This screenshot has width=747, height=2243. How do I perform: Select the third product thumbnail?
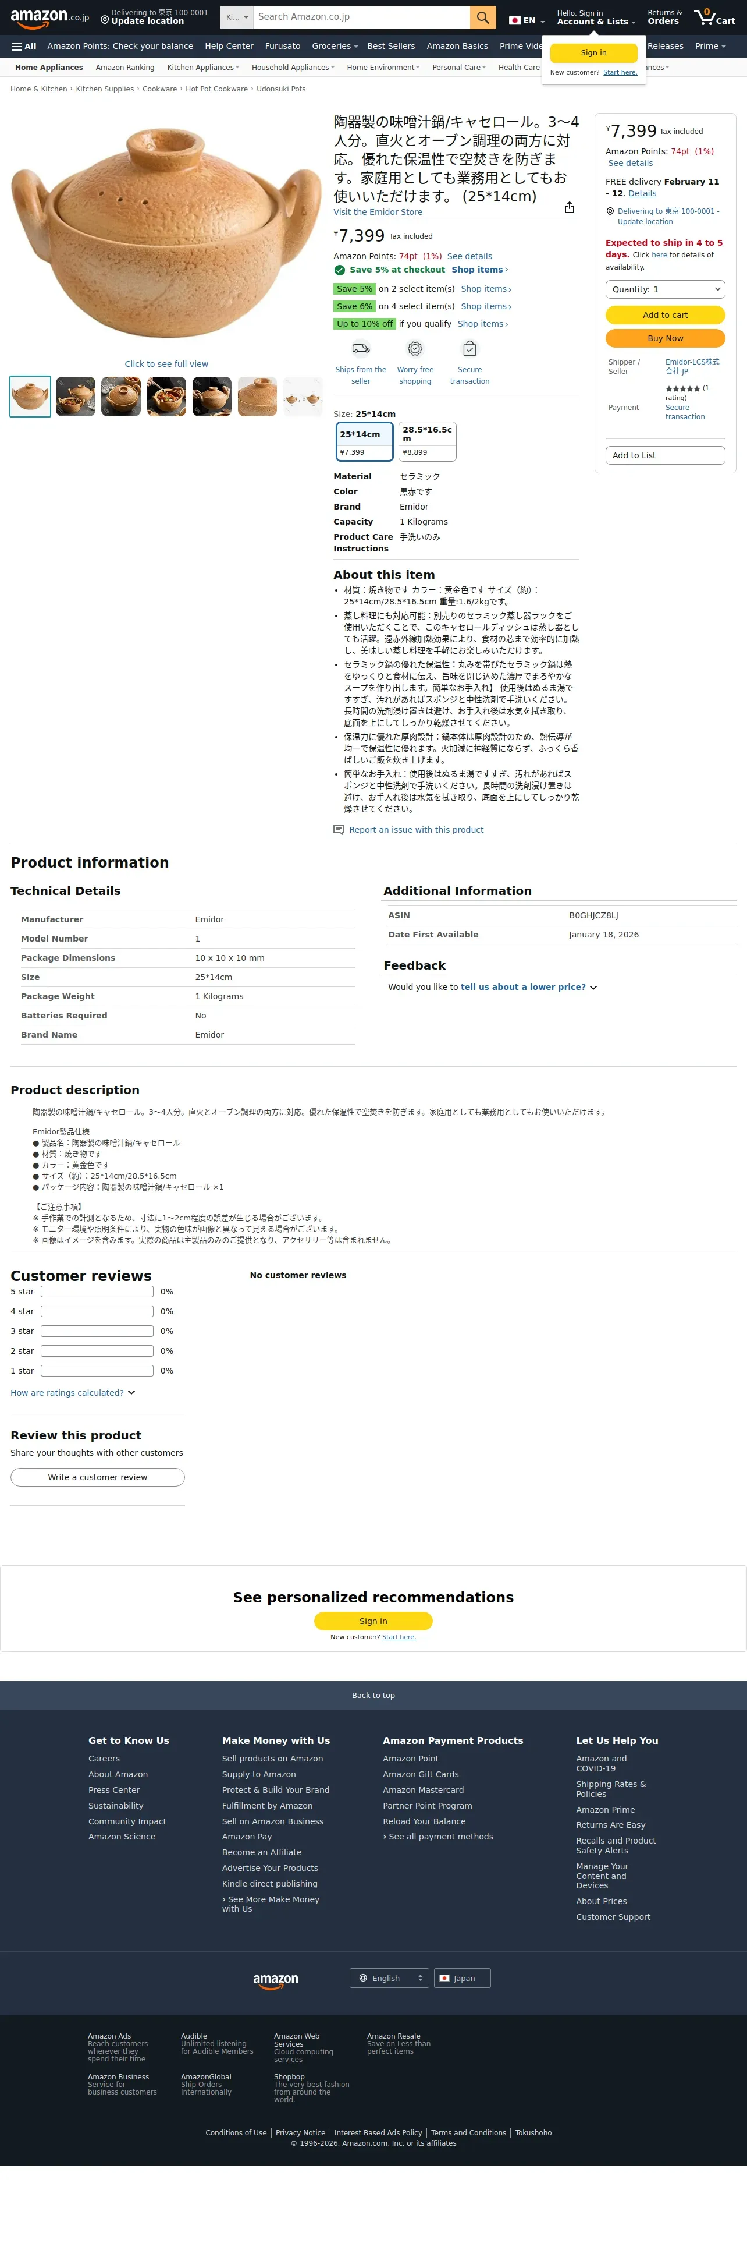(x=121, y=397)
